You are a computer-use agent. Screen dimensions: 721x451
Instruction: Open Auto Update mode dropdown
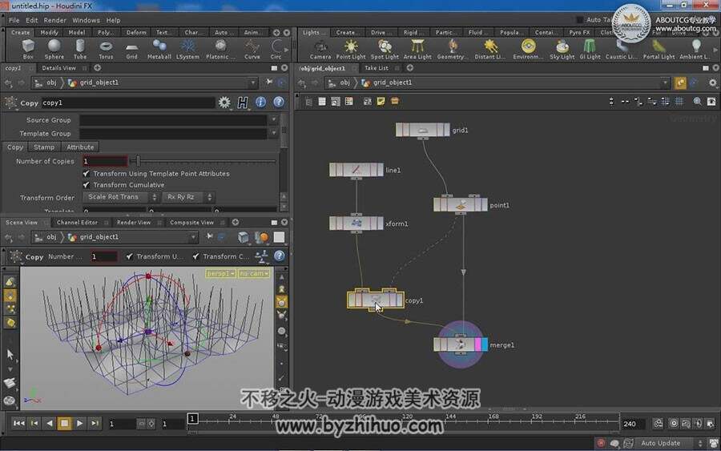671,443
